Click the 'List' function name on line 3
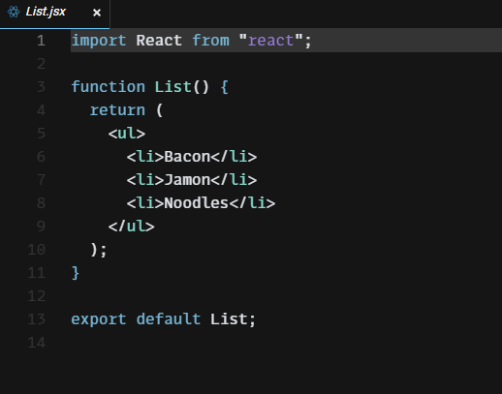The width and height of the screenshot is (502, 394). 173,87
